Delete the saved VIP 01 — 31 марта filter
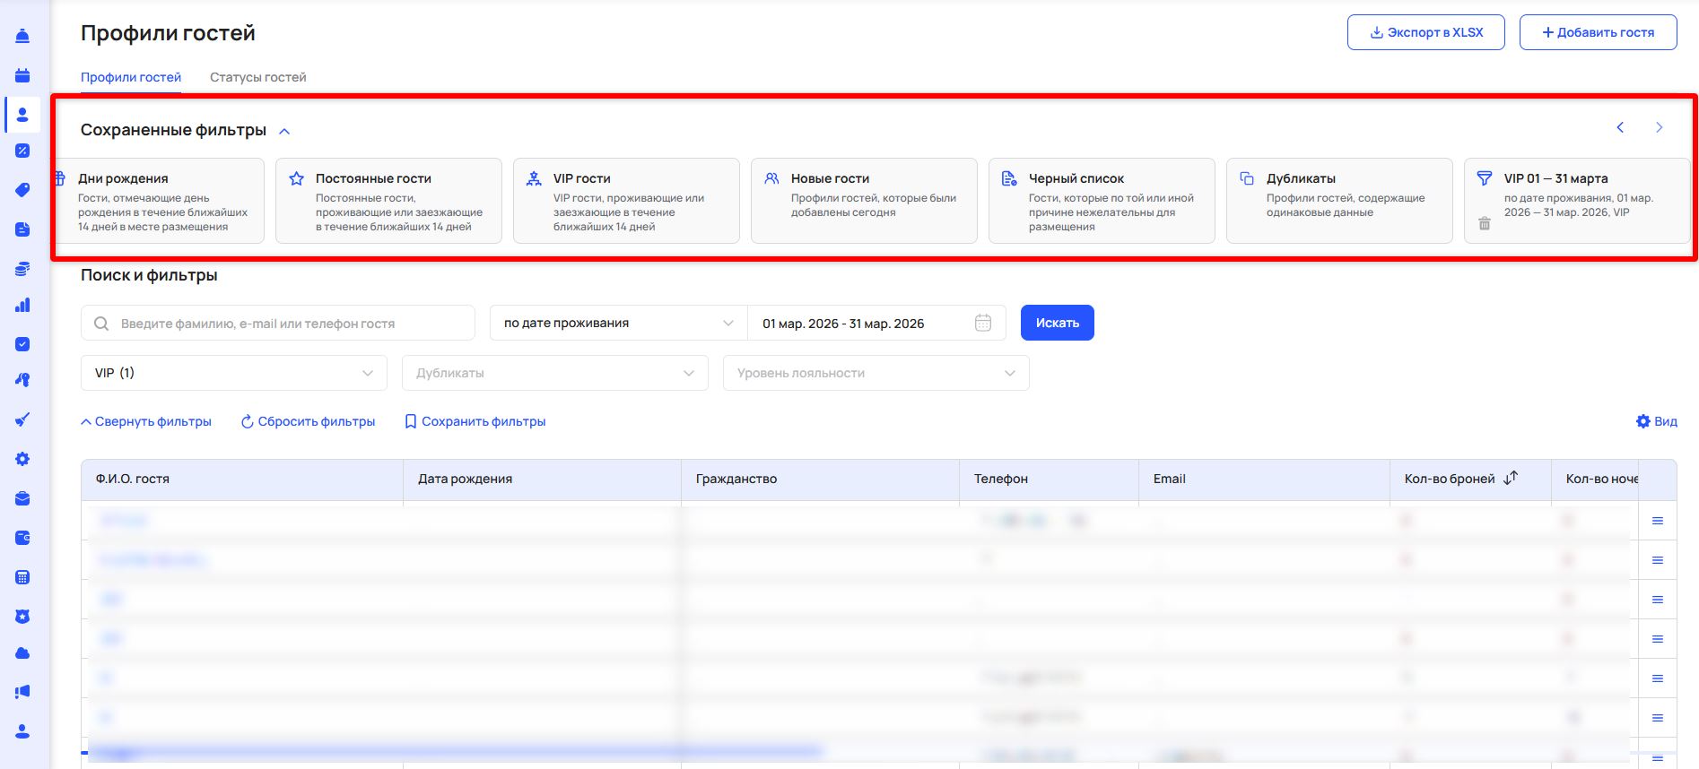Viewport: 1699px width, 769px height. point(1485,224)
